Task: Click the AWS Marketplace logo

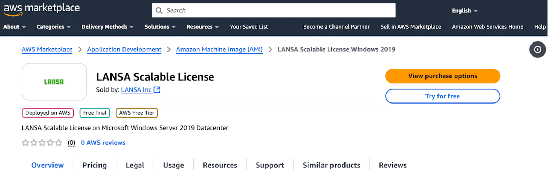Action: pos(42,10)
